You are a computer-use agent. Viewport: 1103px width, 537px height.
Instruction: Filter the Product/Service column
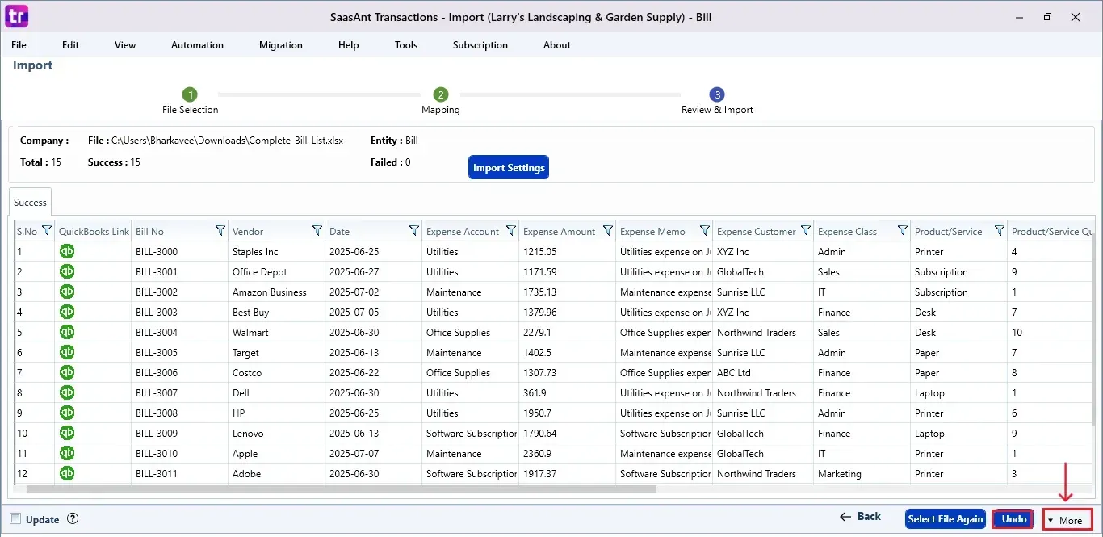click(1000, 231)
